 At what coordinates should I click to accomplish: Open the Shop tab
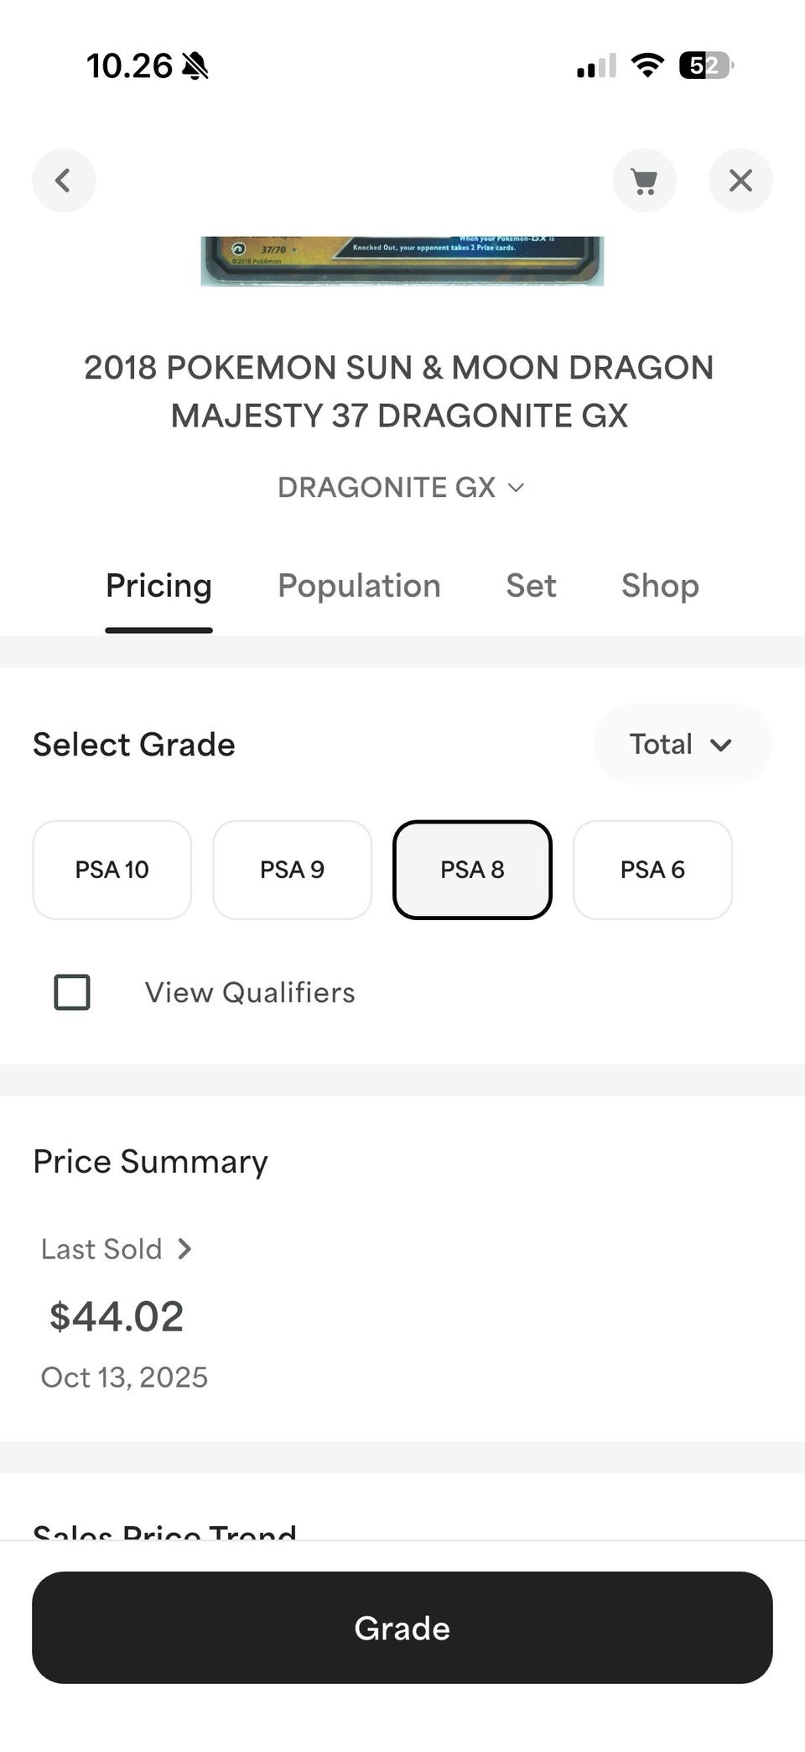tap(660, 586)
